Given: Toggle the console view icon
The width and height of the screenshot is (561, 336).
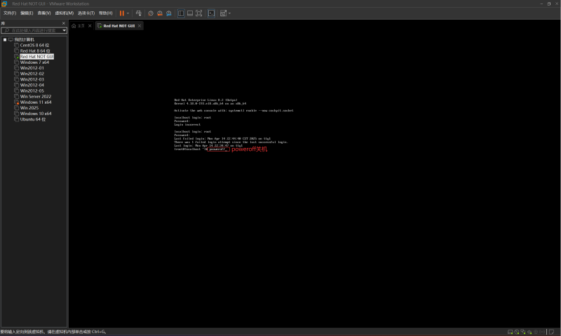Looking at the screenshot, I should click(212, 13).
